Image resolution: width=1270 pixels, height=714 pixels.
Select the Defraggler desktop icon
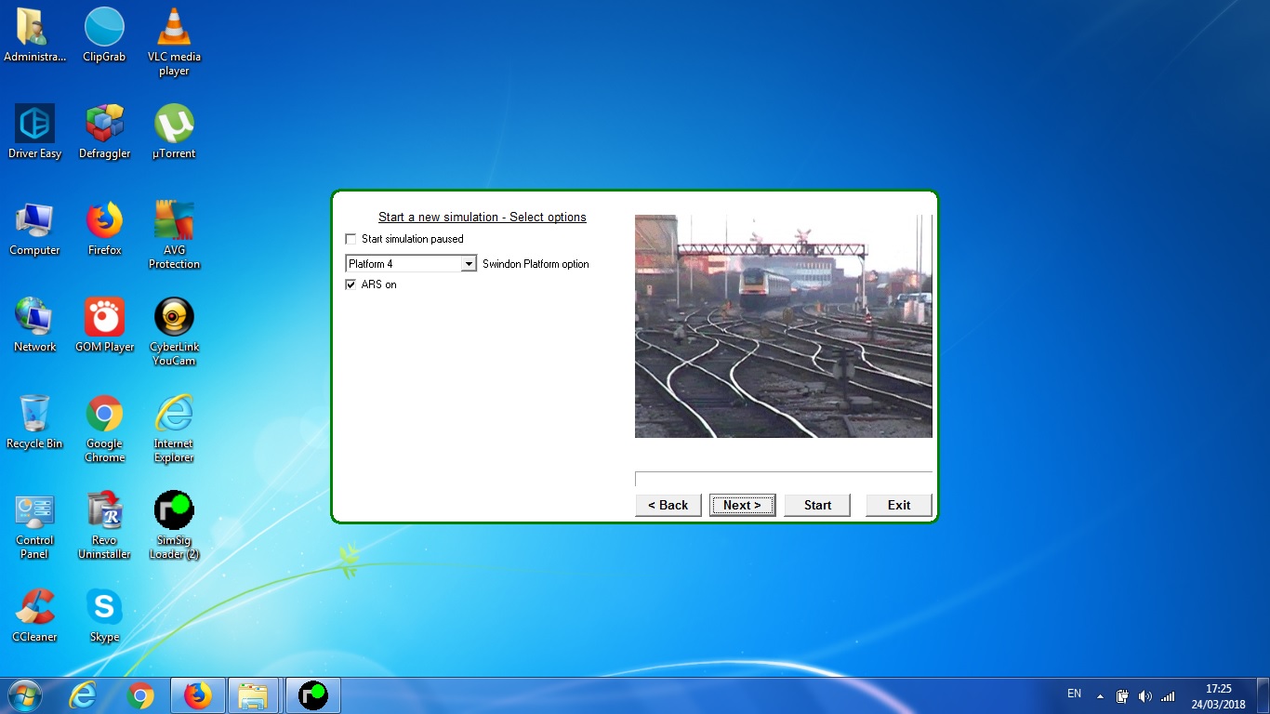pyautogui.click(x=104, y=132)
